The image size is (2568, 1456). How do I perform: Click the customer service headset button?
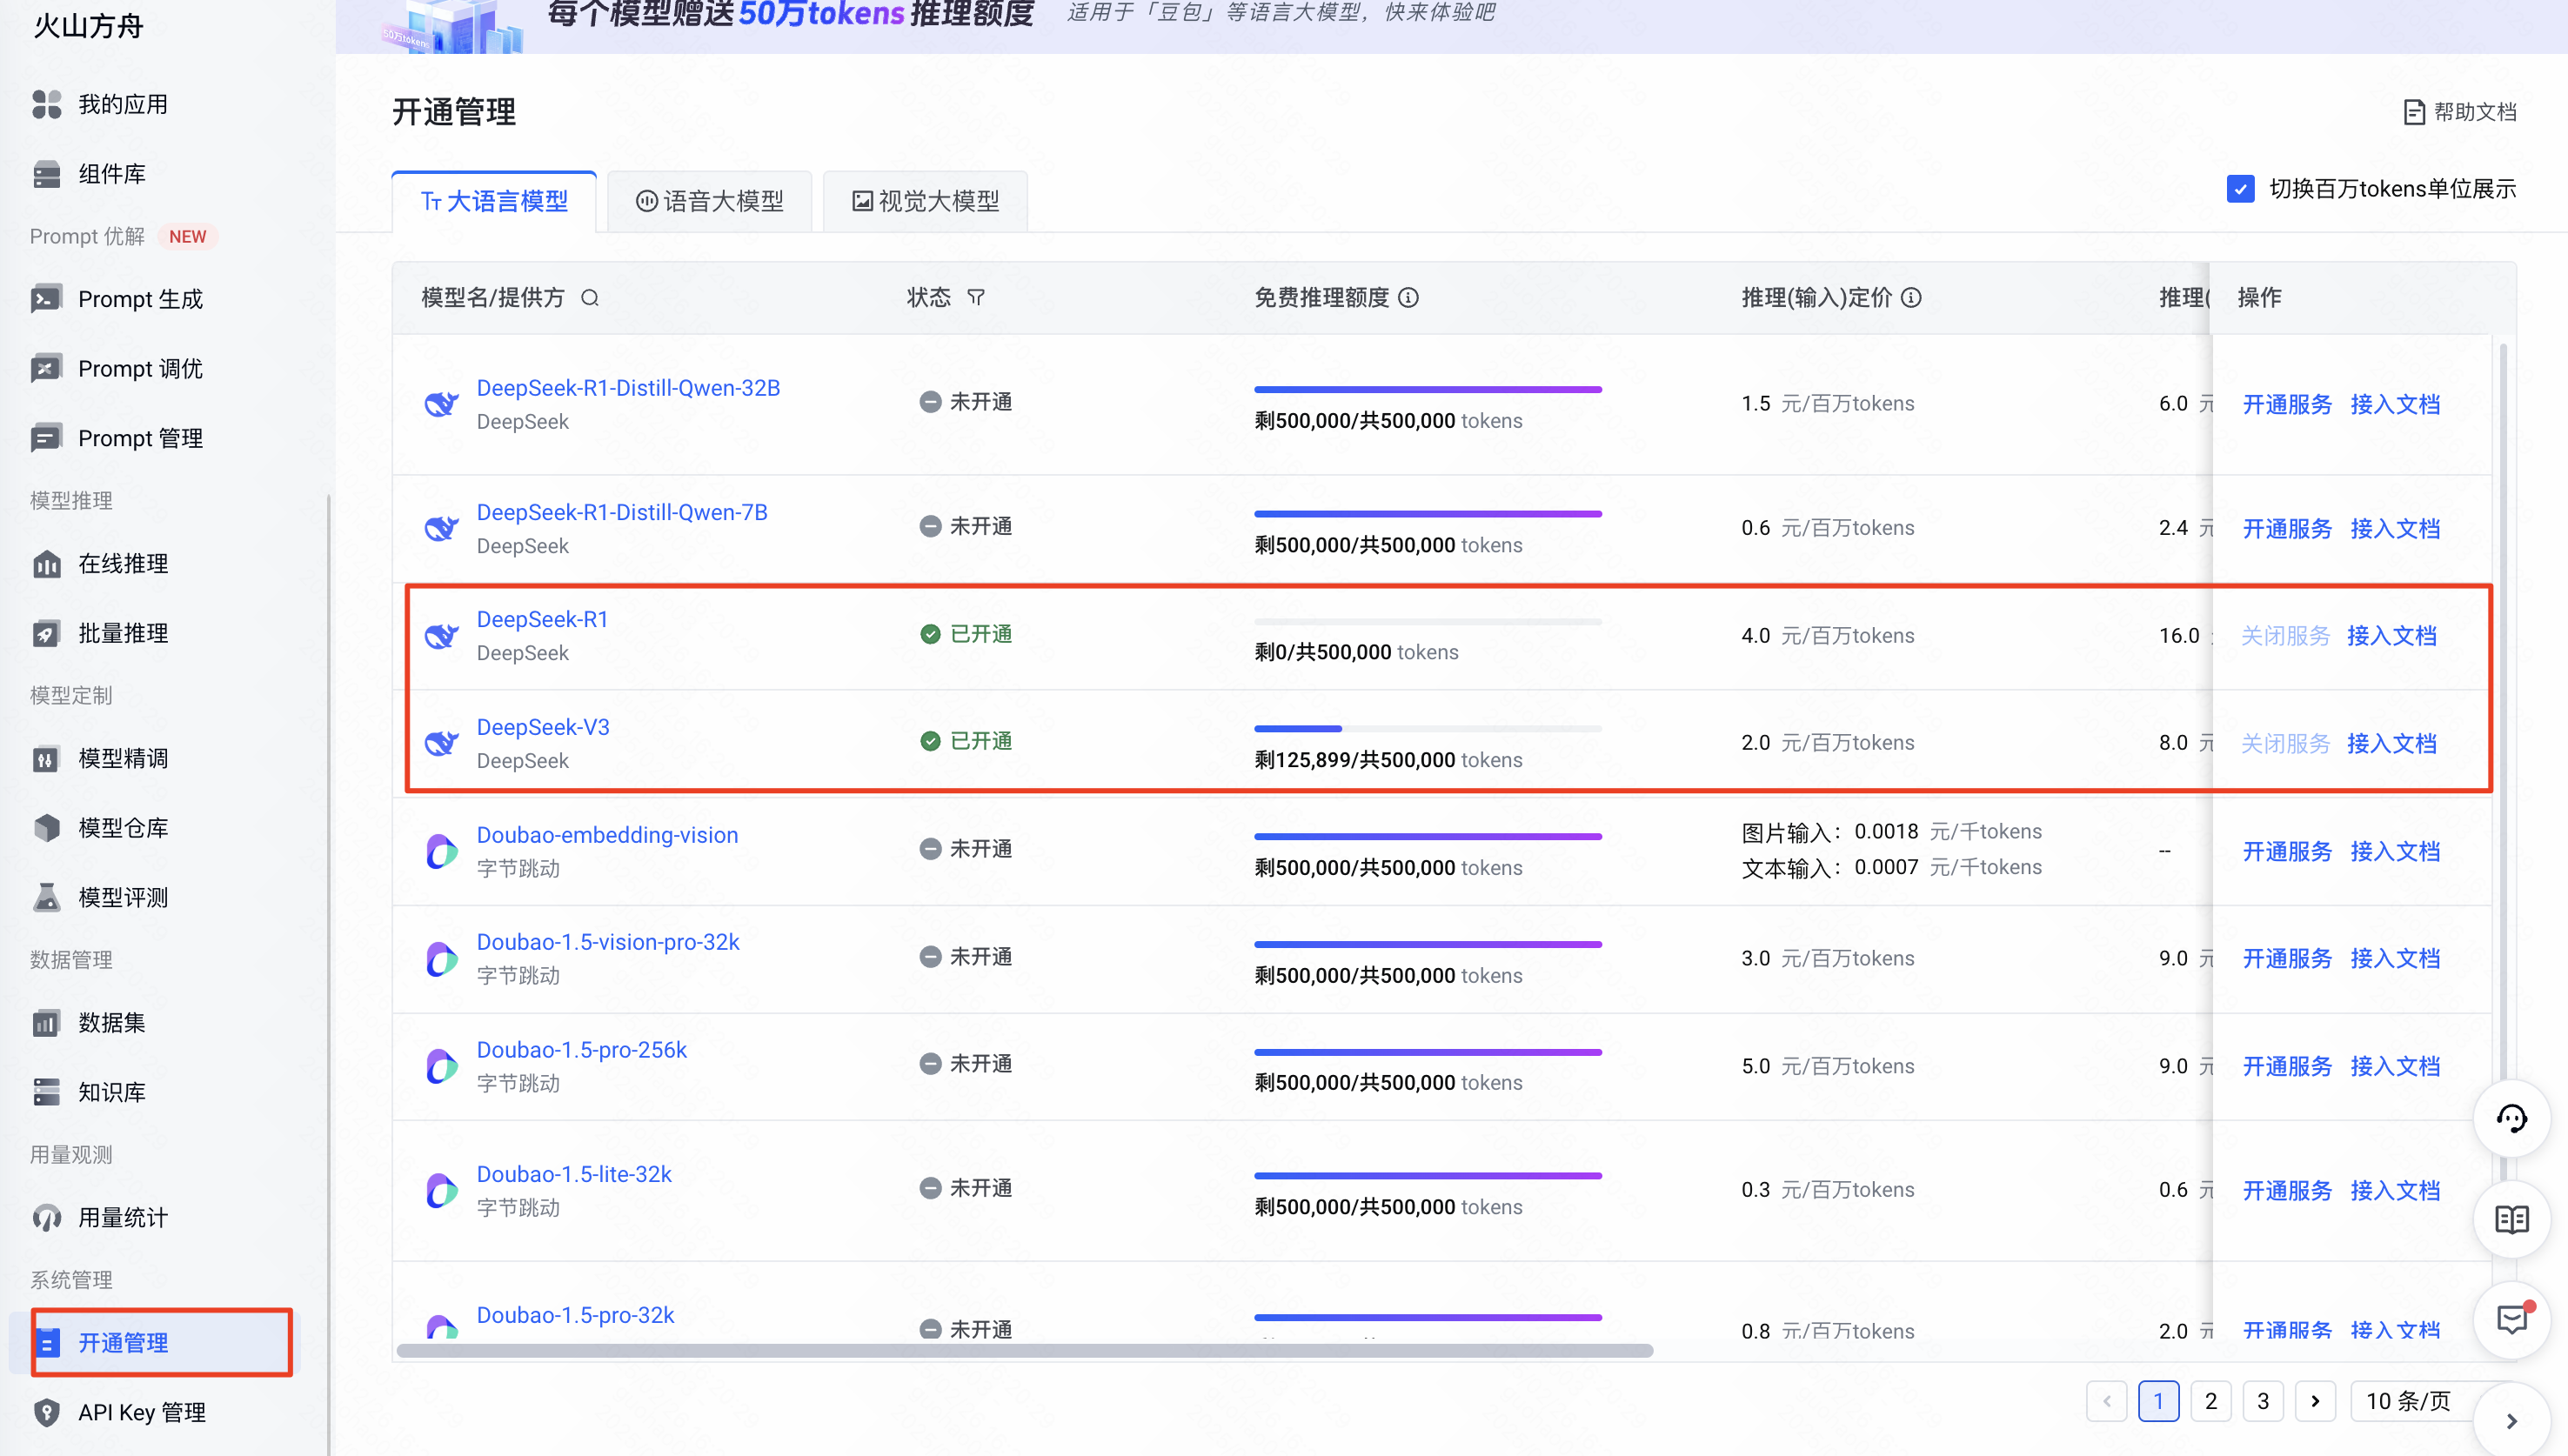click(x=2511, y=1119)
